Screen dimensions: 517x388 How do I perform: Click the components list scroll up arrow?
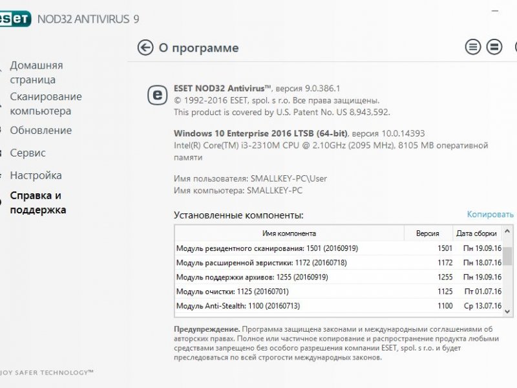pyautogui.click(x=507, y=232)
